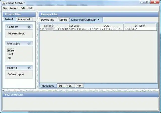The image size is (161, 113).
Task: Show All messages
Action: tap(9, 58)
